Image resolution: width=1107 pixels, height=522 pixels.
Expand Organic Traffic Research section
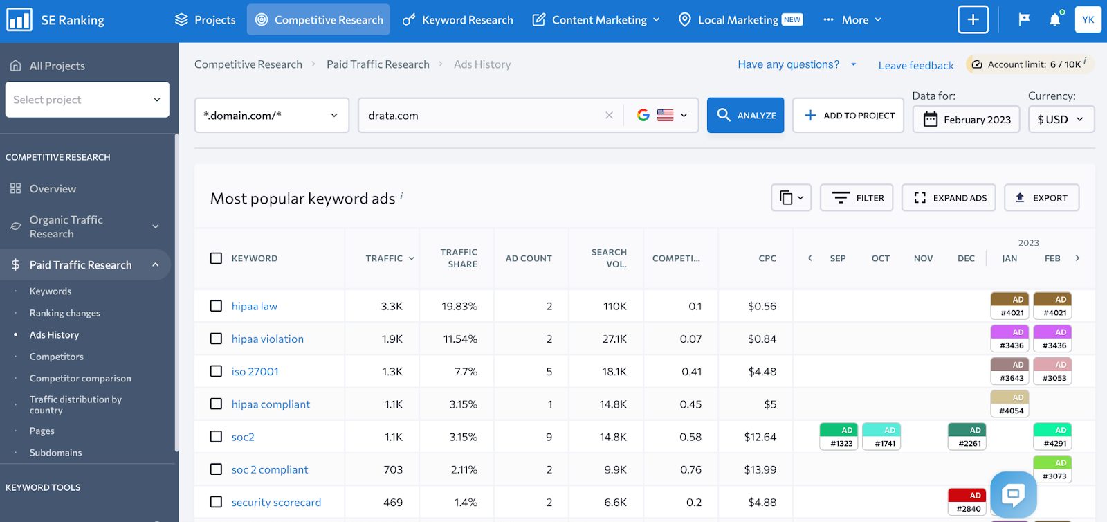[x=156, y=226]
